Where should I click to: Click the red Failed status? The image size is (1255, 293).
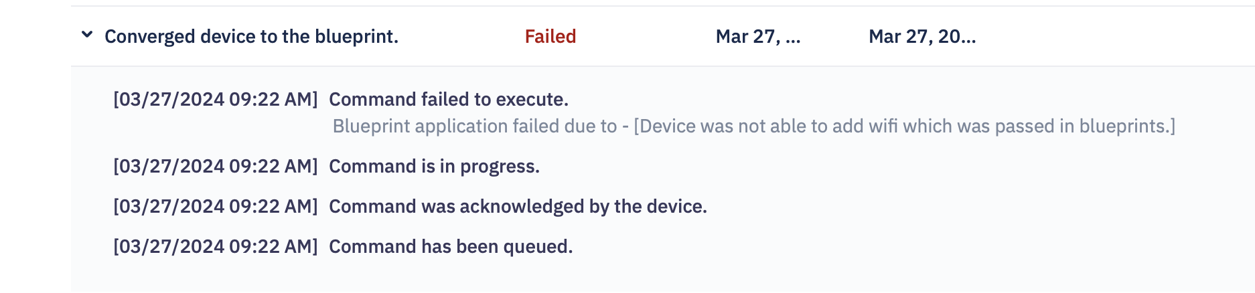pos(550,36)
